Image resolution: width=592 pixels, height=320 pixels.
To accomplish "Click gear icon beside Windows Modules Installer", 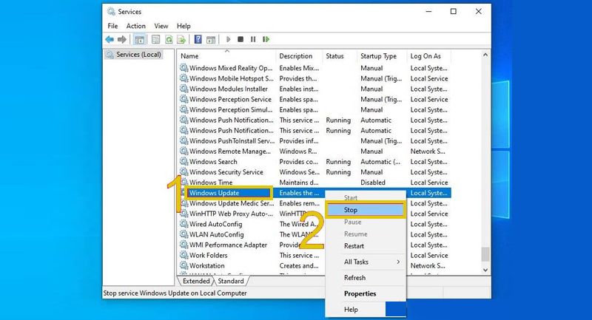I will [184, 89].
